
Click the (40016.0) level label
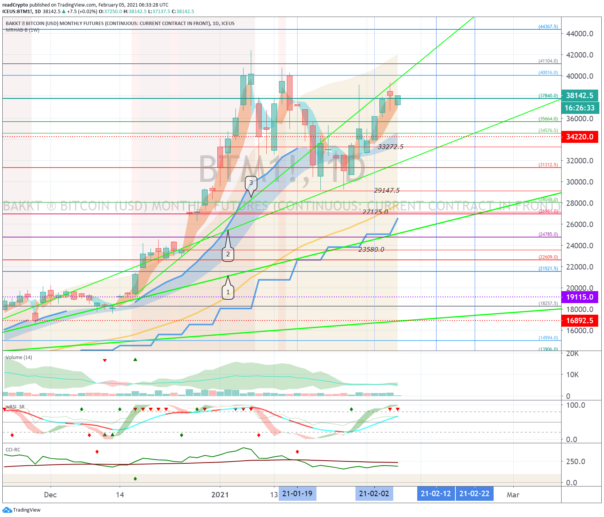[x=548, y=73]
